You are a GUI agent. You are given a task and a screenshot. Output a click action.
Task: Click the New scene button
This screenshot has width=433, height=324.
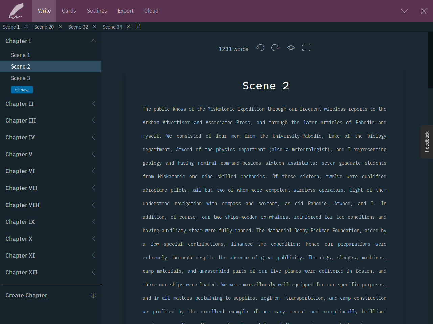pyautogui.click(x=22, y=90)
